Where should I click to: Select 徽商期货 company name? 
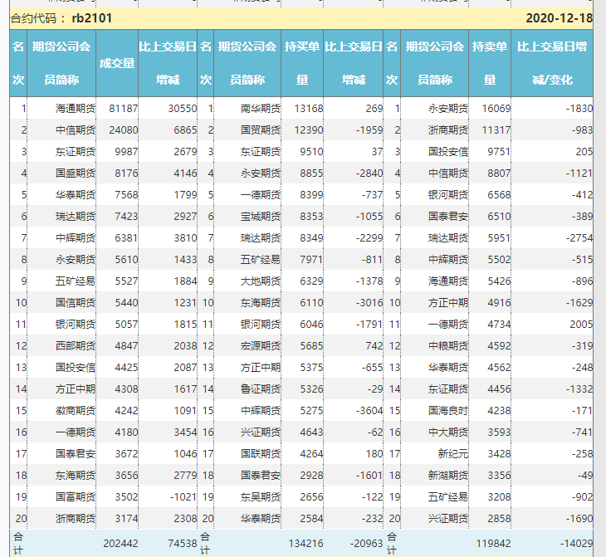[x=76, y=411]
